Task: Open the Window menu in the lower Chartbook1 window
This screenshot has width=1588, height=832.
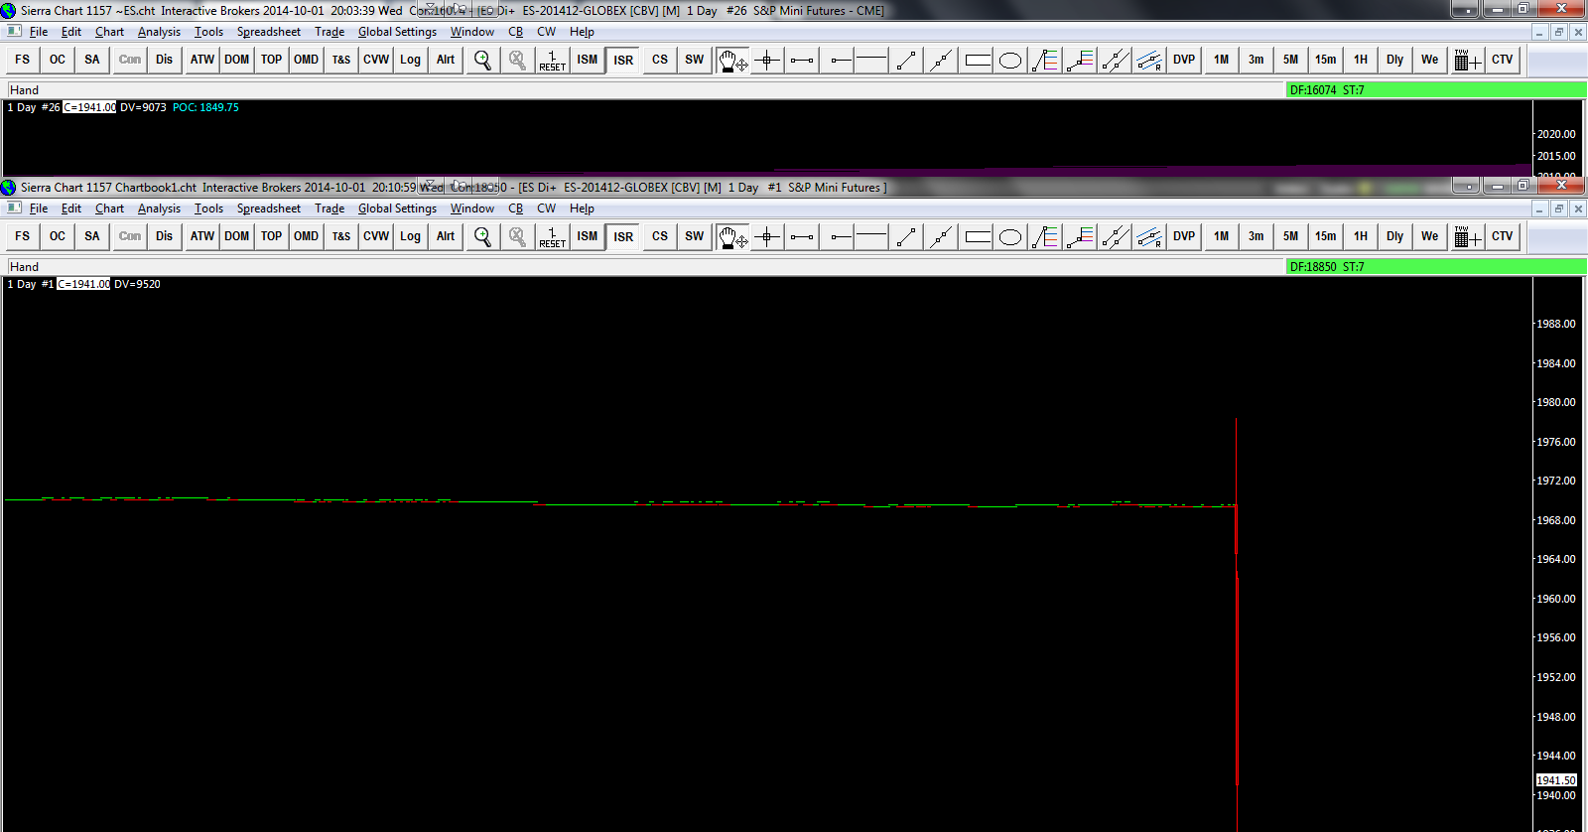Action: click(x=472, y=208)
